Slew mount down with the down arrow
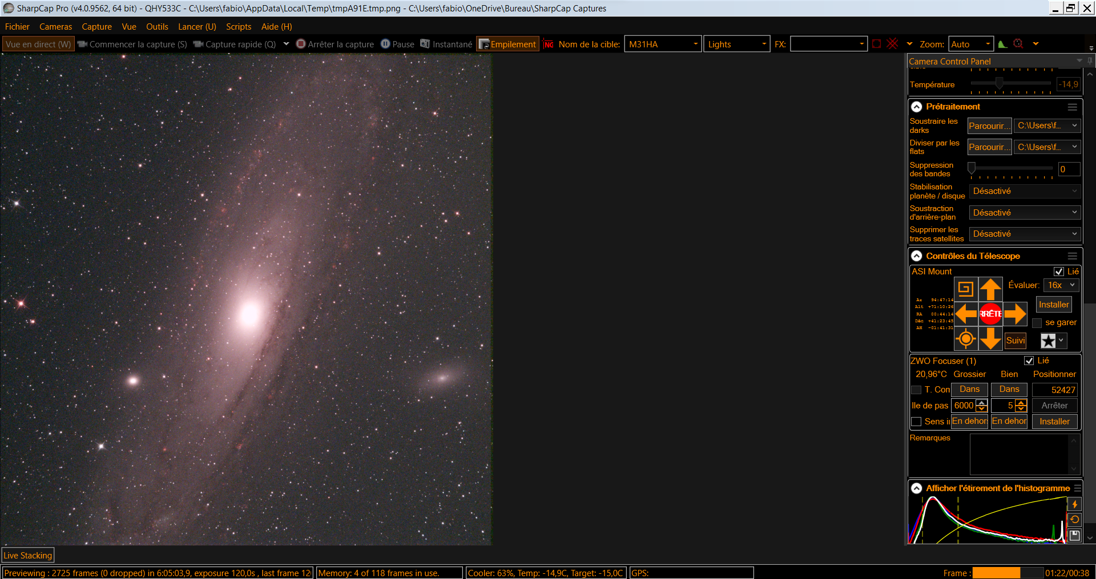 click(990, 338)
